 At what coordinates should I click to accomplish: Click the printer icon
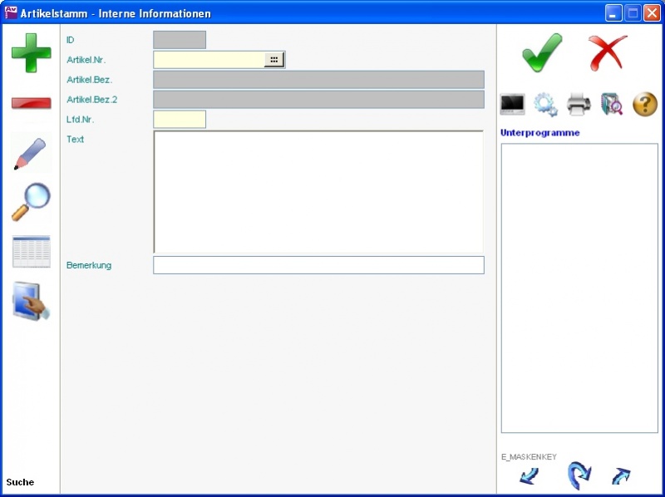point(579,105)
